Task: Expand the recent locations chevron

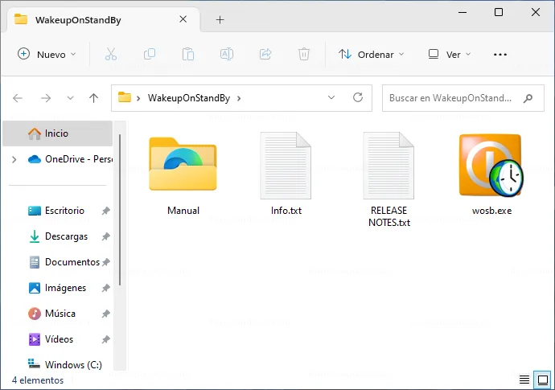Action: click(71, 98)
